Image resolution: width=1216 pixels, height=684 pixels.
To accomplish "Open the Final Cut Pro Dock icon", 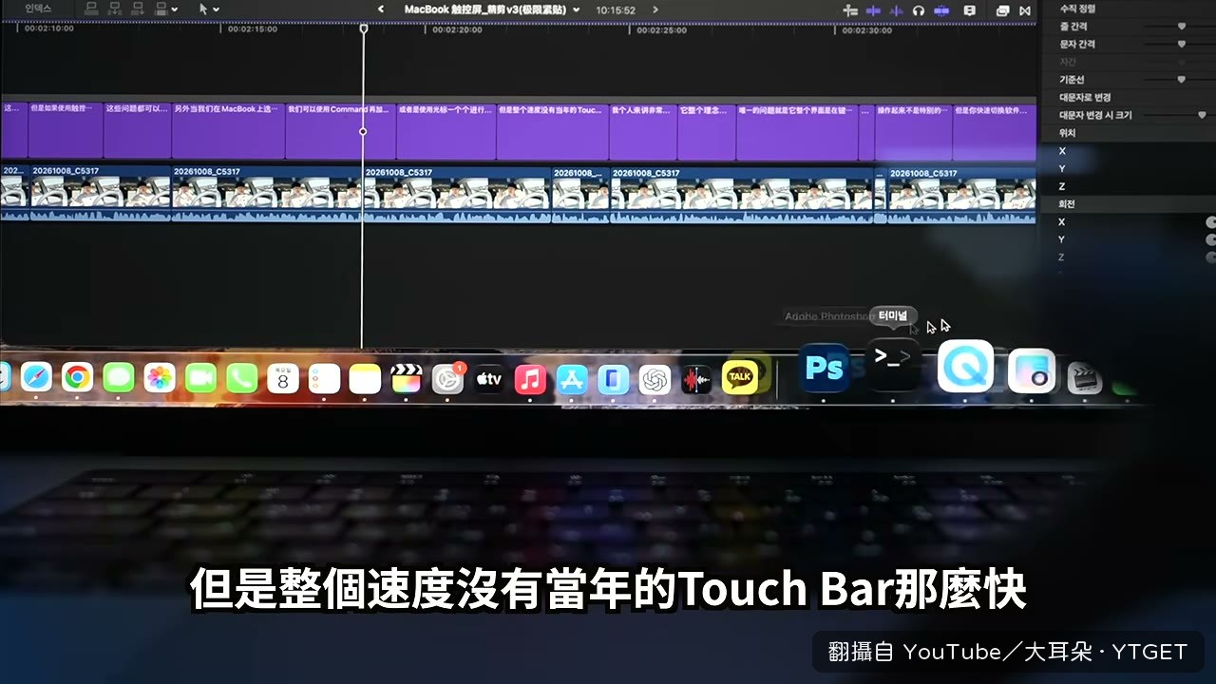I will [407, 378].
